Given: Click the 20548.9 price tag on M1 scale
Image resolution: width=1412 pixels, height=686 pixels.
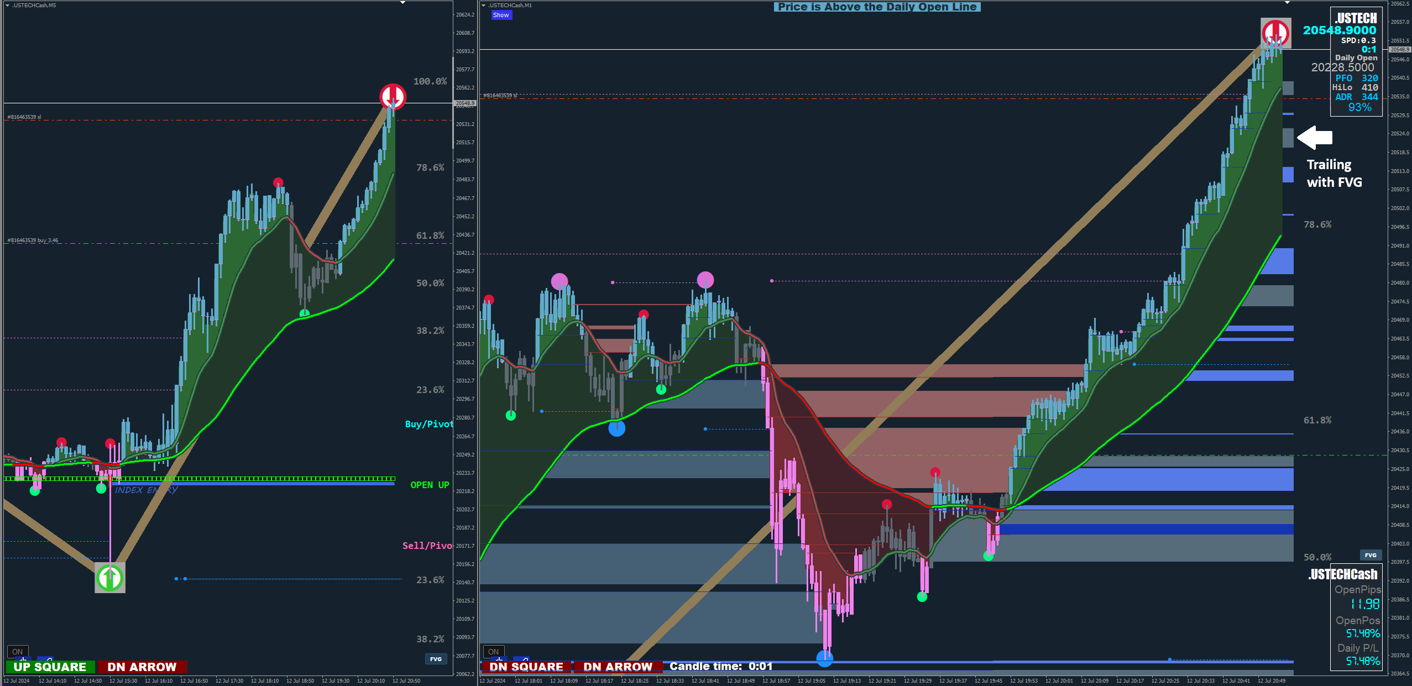Looking at the screenshot, I should pos(1399,50).
